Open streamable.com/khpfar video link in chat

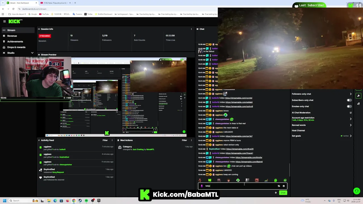[249, 158]
